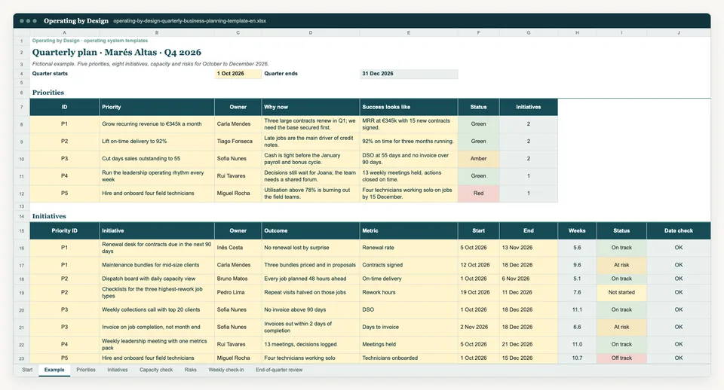Viewport: 724px width, 390px height.
Task: Click the file name in the title bar
Action: click(190, 21)
